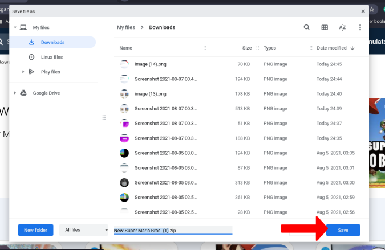This screenshot has width=385, height=250.
Task: Open Linux files in sidebar
Action: 51,57
